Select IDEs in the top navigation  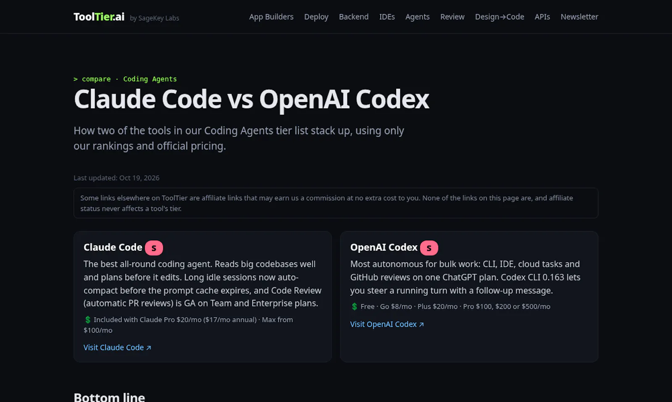click(x=387, y=17)
